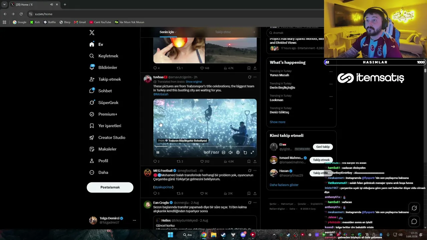Go to Takip etmek in sidebar
Screen dimensions: 427x240
click(105, 79)
